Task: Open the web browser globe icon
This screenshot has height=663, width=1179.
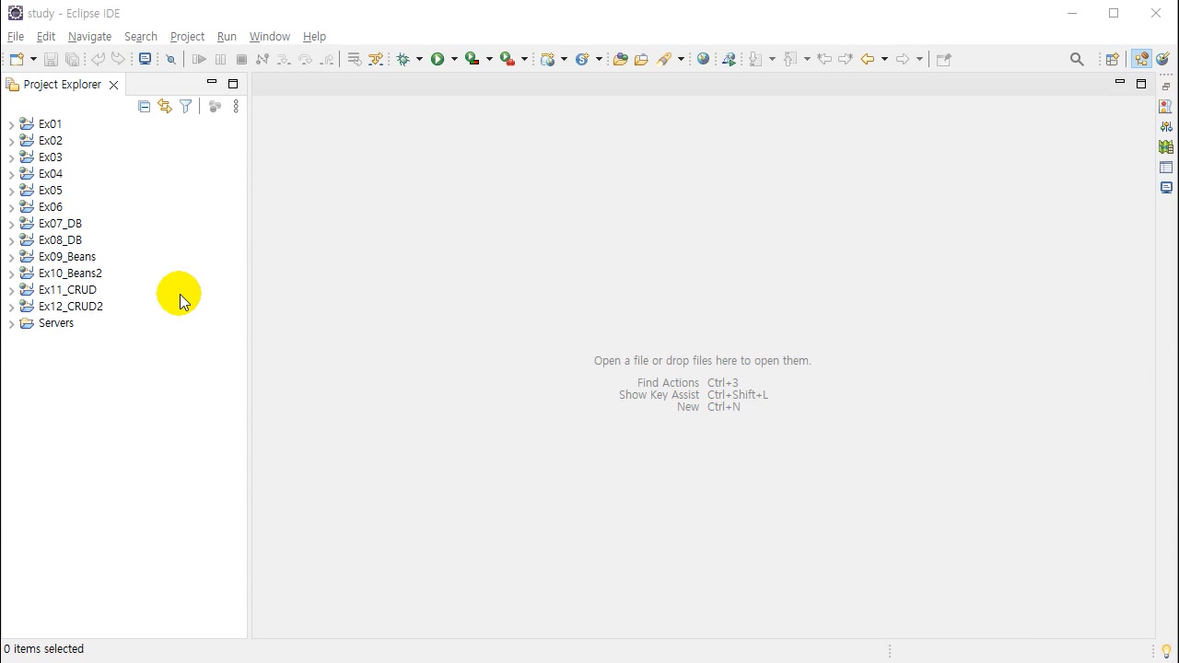Action: [x=704, y=59]
